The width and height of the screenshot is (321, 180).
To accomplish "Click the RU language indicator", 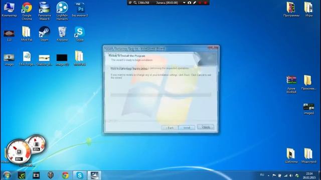I will (262, 175).
